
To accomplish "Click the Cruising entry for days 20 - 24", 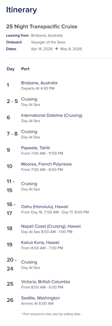I will click(29, 262).
